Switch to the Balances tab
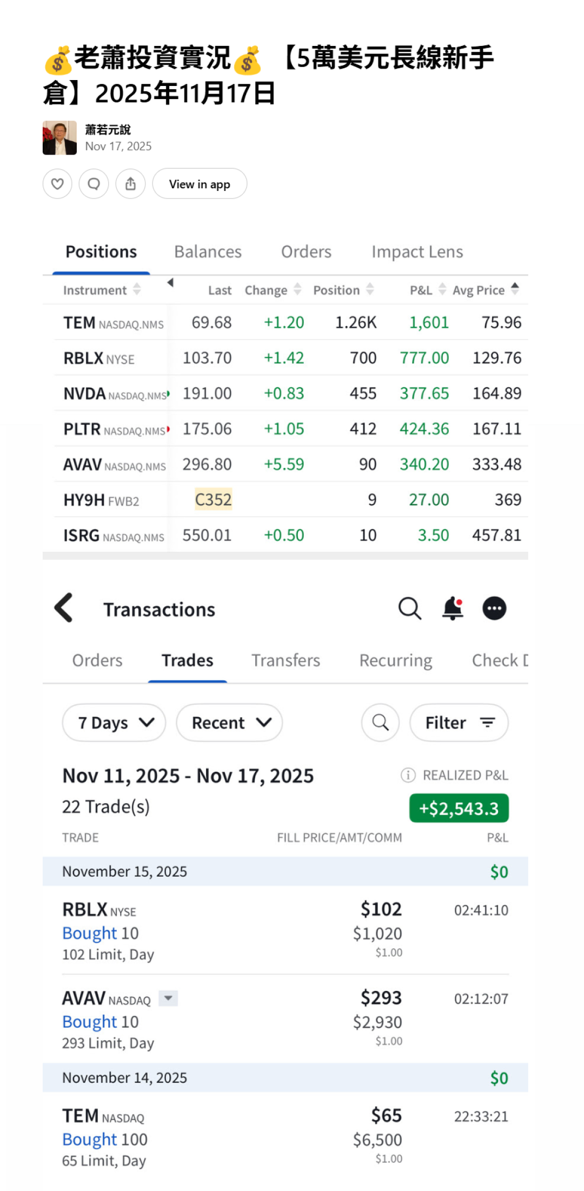 [208, 252]
